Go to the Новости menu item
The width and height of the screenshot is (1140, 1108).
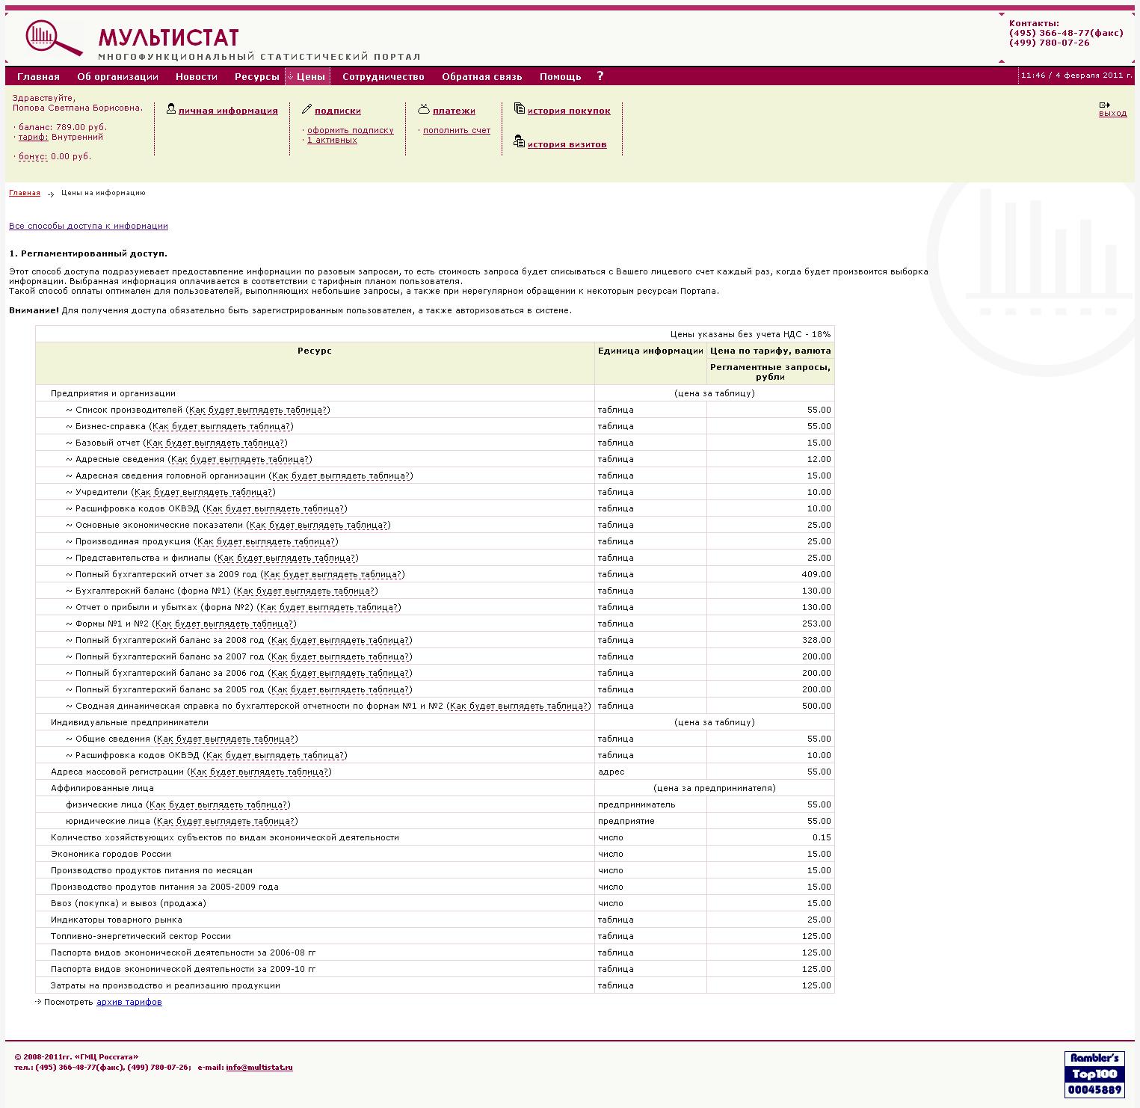point(196,77)
